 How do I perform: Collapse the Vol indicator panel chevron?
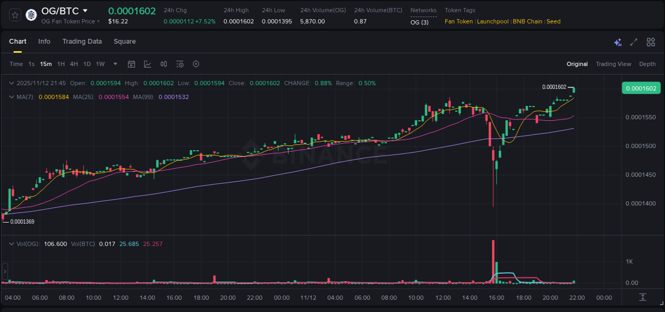pos(12,243)
